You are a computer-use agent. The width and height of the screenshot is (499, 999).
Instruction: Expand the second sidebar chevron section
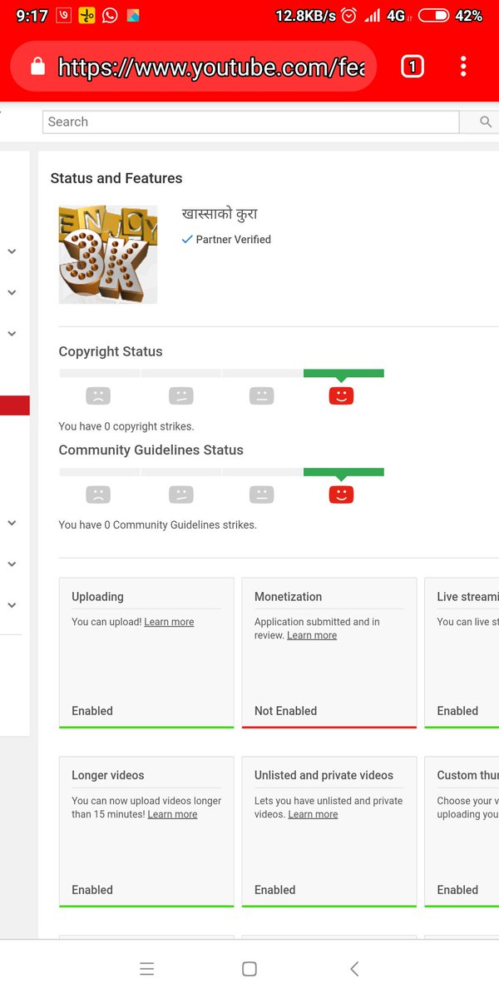coord(12,292)
